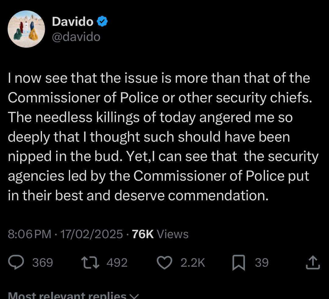Share the tweet with the upload icon
The height and width of the screenshot is (299, 329).
(313, 262)
